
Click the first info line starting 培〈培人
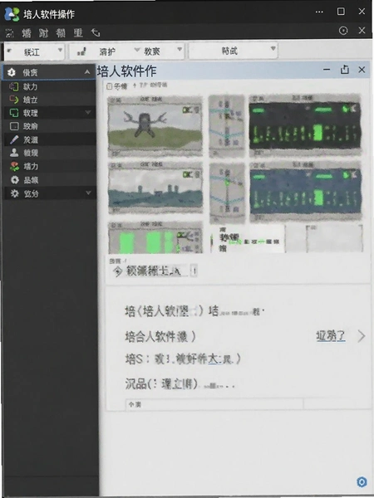click(x=194, y=311)
